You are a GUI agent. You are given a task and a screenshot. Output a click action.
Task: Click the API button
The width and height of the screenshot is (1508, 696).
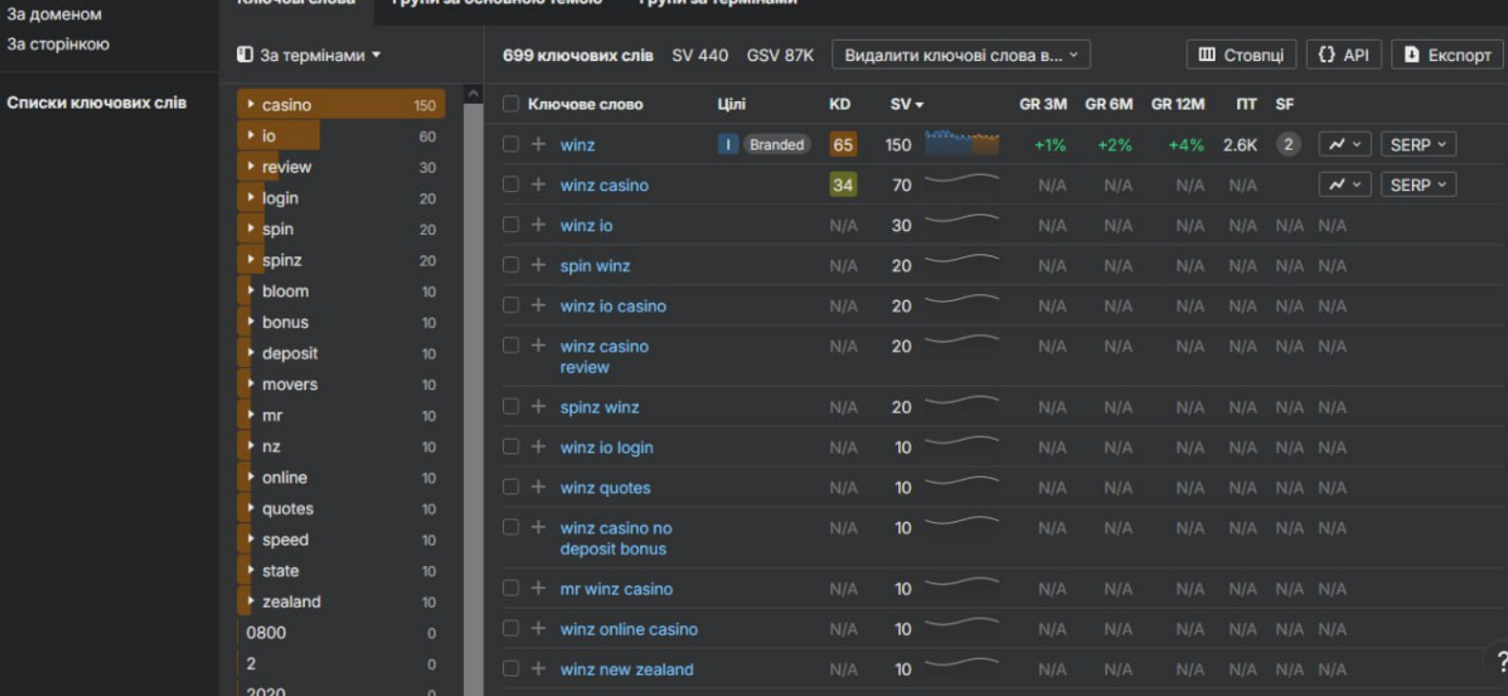(x=1344, y=55)
